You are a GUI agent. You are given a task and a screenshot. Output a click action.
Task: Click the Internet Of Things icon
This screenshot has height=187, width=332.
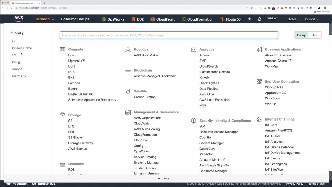(x=259, y=119)
